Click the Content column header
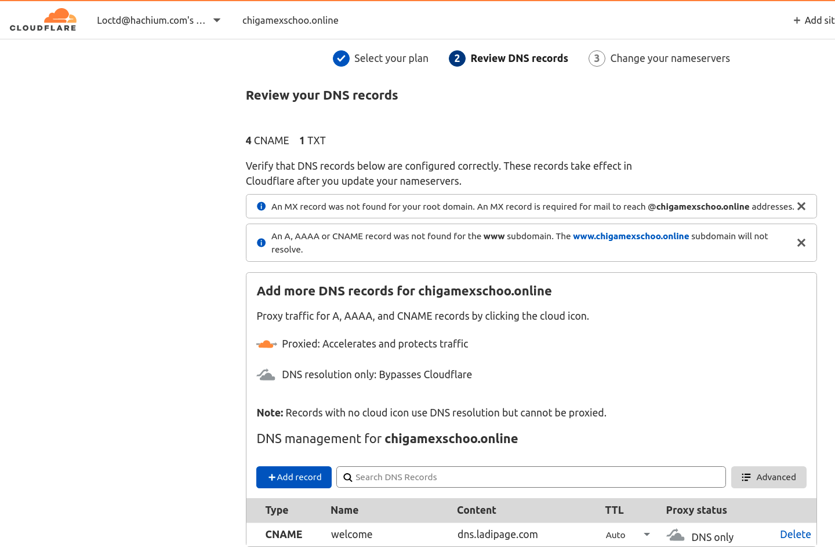835x552 pixels. [477, 510]
